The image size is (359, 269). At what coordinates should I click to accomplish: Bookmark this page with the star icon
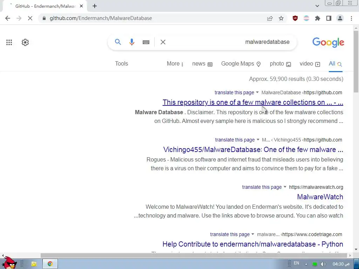281,18
